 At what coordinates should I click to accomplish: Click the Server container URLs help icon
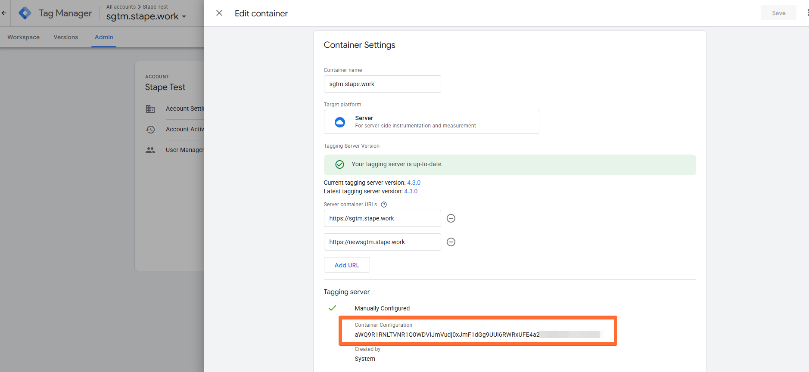[x=384, y=205]
